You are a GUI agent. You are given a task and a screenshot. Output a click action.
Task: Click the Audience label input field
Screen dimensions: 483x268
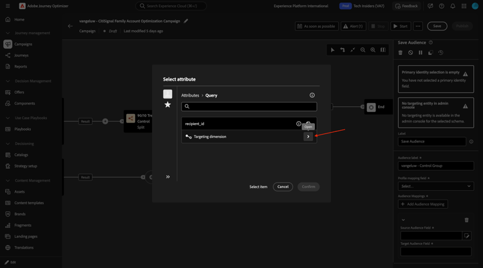tap(435, 166)
